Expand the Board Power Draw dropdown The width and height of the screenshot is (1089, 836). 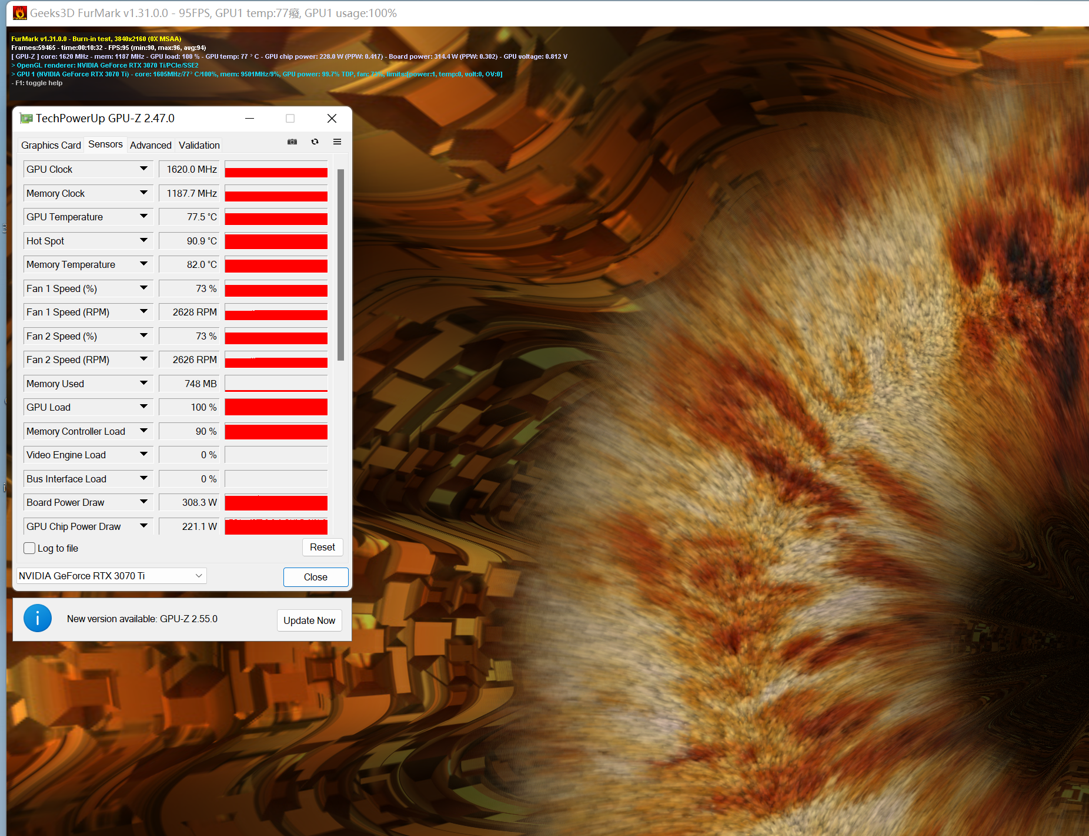click(x=143, y=502)
